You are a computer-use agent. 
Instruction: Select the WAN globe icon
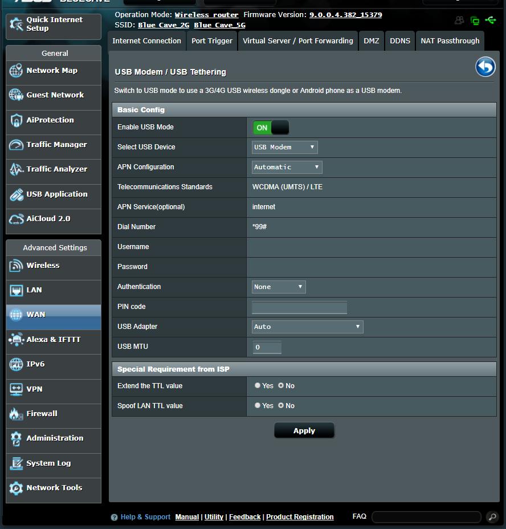coord(16,315)
